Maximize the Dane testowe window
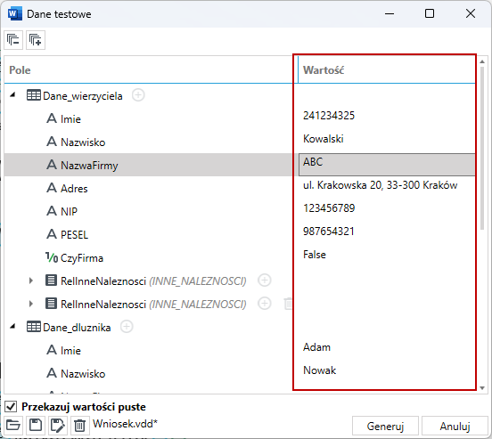The image size is (492, 439). 430,13
